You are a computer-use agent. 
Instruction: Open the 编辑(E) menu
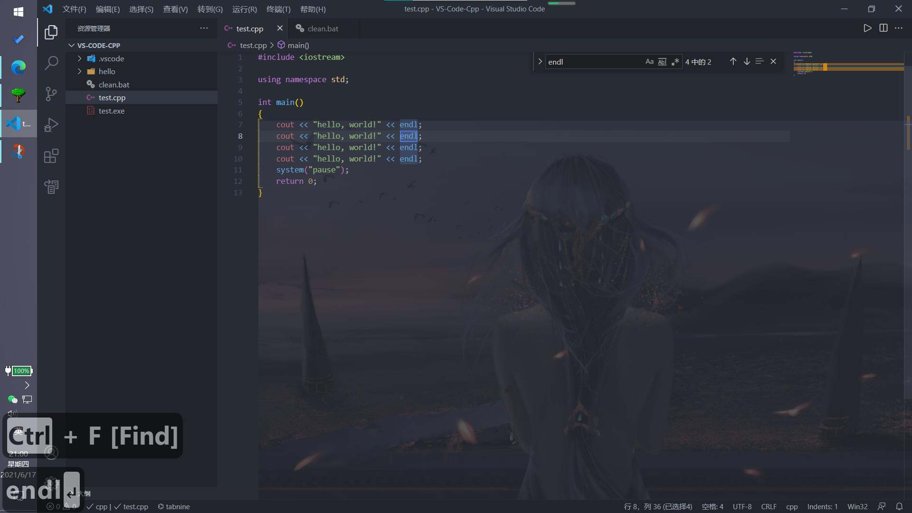(x=108, y=9)
